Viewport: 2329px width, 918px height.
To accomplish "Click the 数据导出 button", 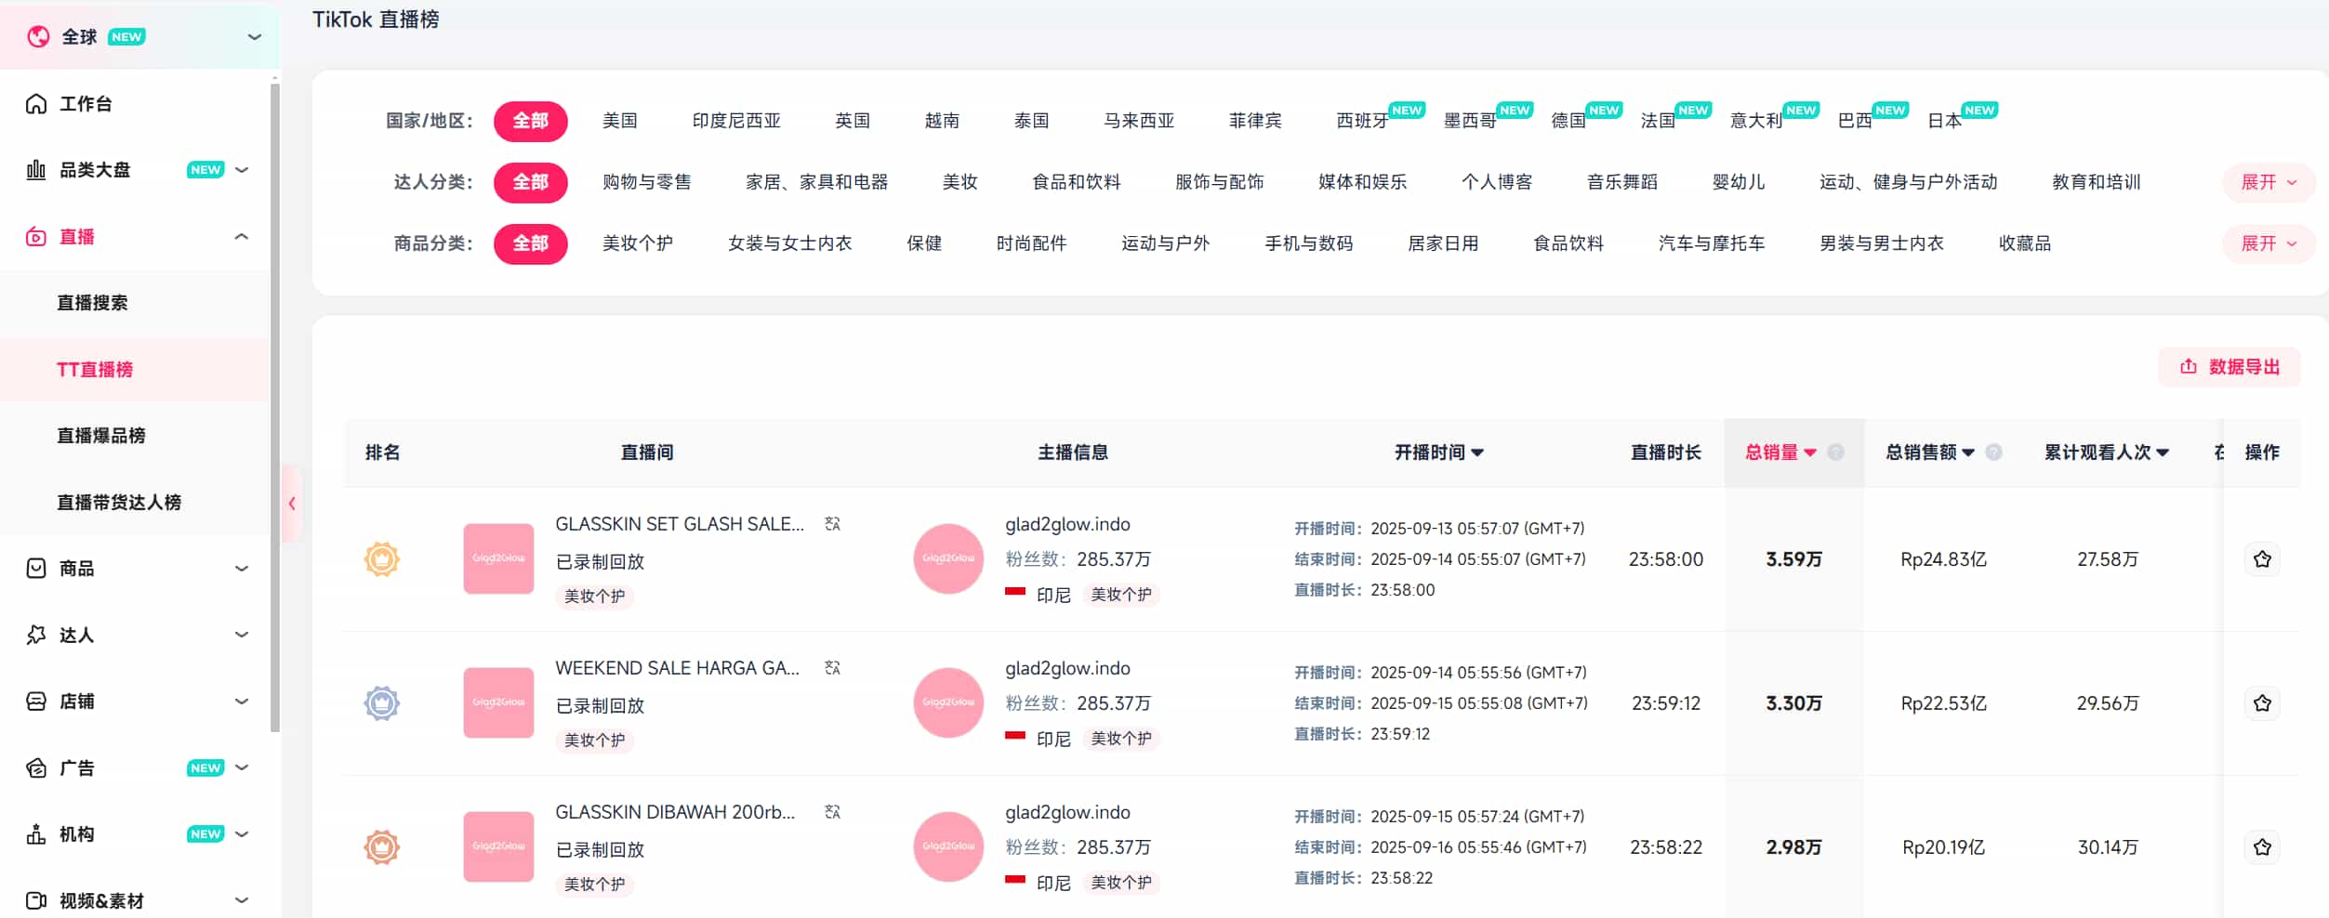I will [x=2229, y=367].
